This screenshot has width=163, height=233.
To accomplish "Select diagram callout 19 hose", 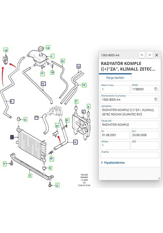I will click(62, 61).
